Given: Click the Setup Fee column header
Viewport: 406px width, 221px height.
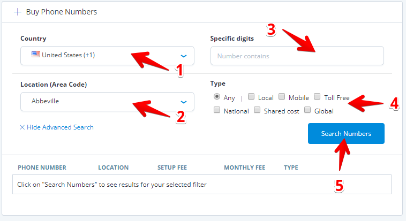Looking at the screenshot, I should coord(172,167).
